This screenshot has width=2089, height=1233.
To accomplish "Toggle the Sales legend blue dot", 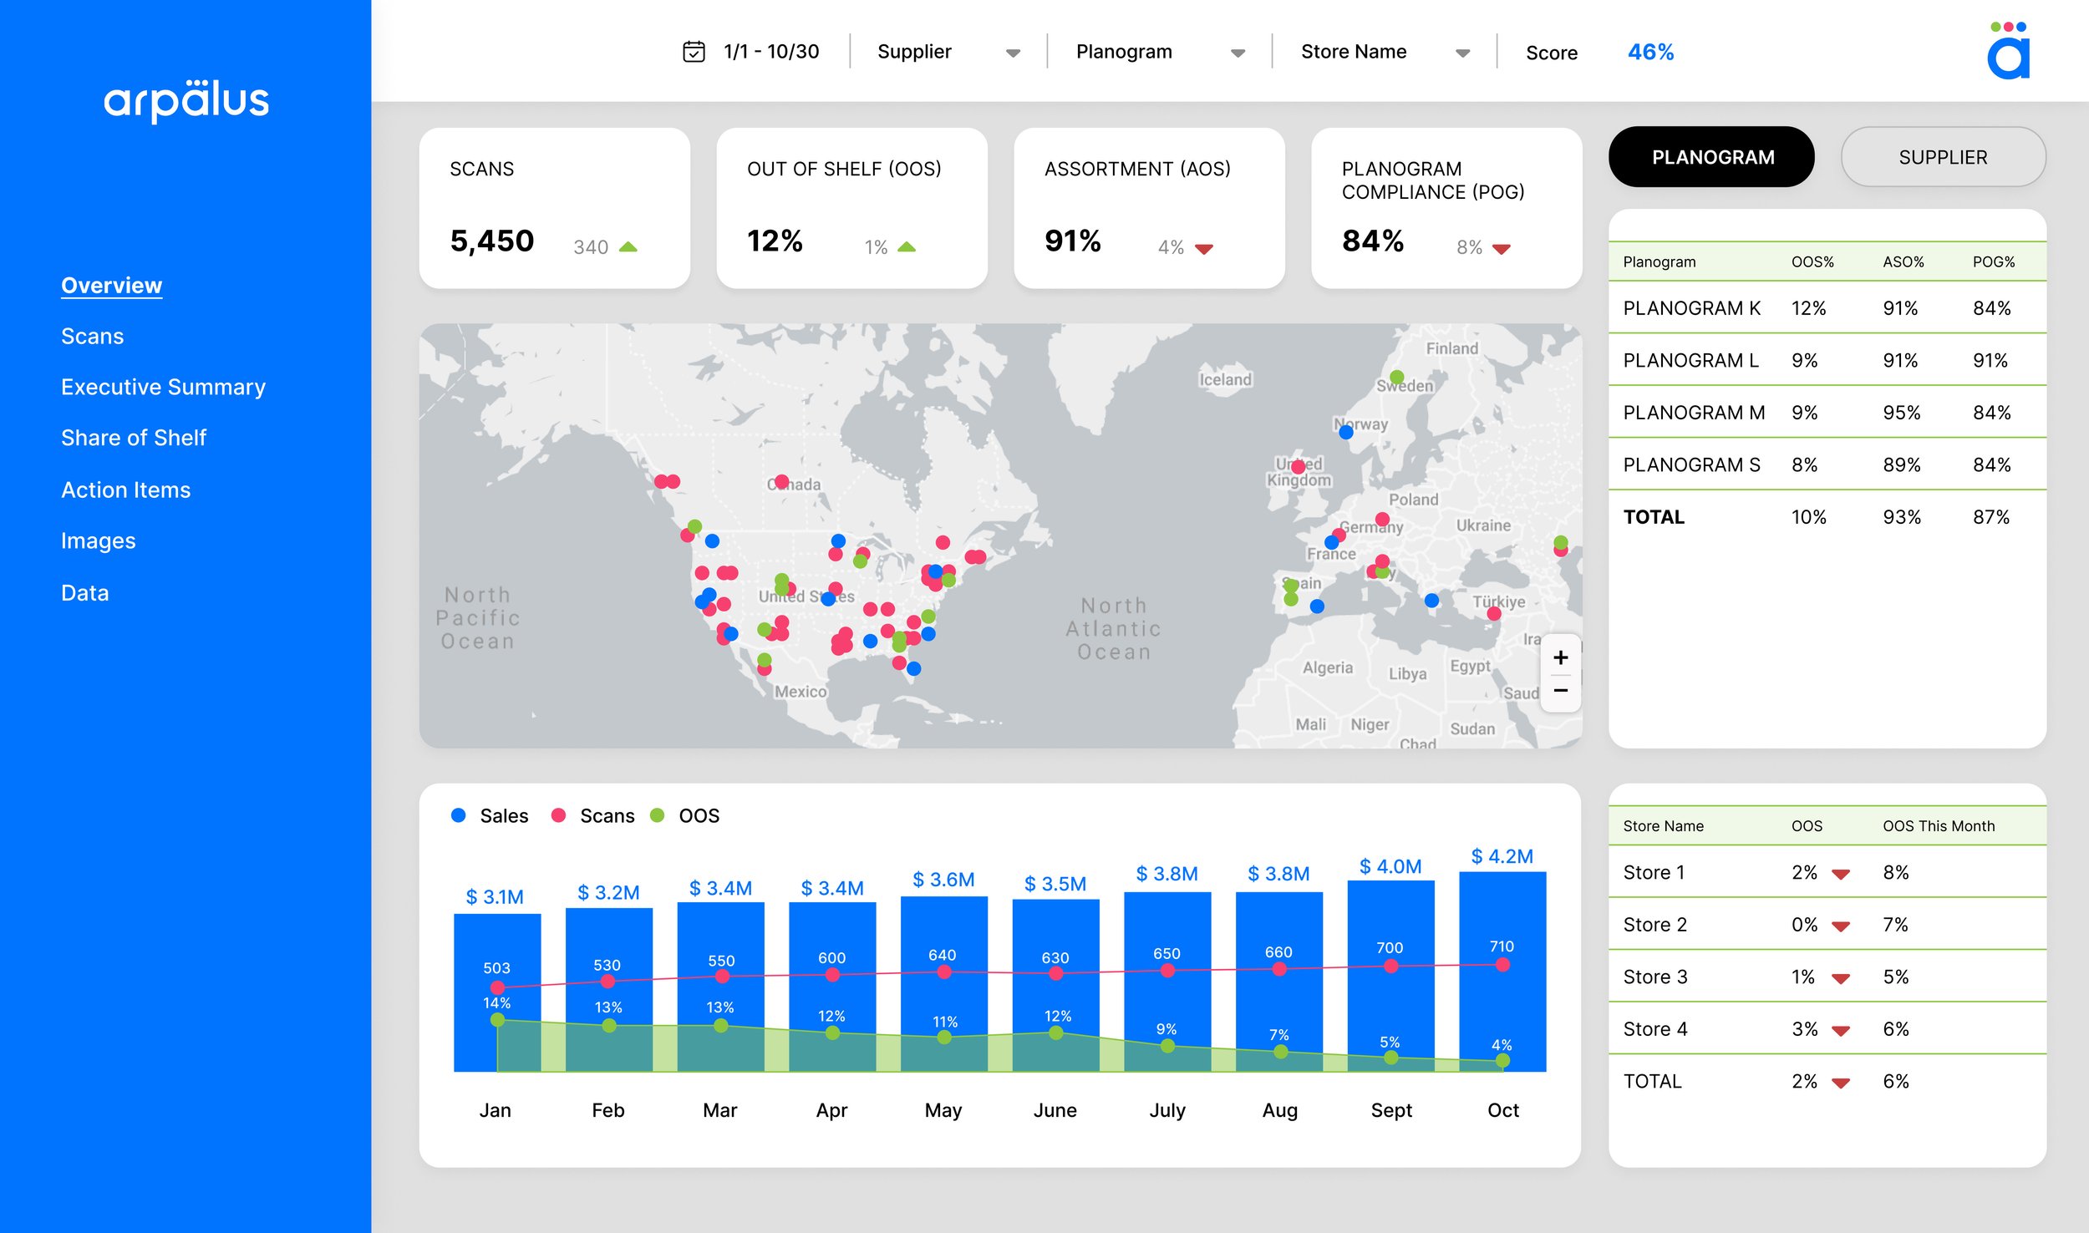I will pyautogui.click(x=458, y=814).
